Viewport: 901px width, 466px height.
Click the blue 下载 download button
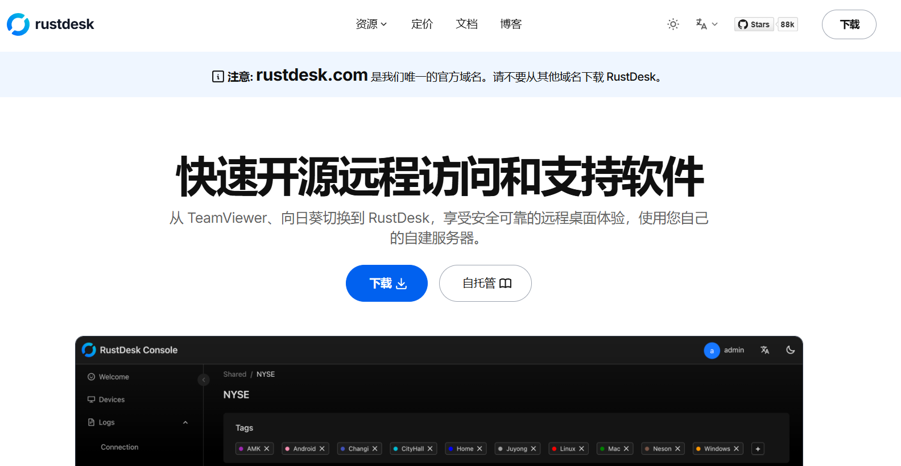coord(387,283)
